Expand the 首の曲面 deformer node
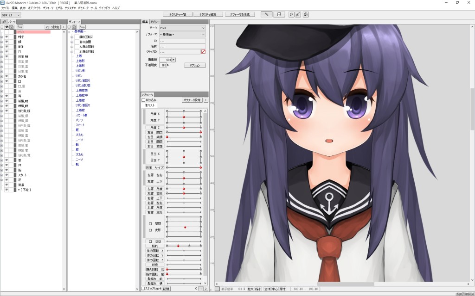This screenshot has width=475, height=296. 72,42
